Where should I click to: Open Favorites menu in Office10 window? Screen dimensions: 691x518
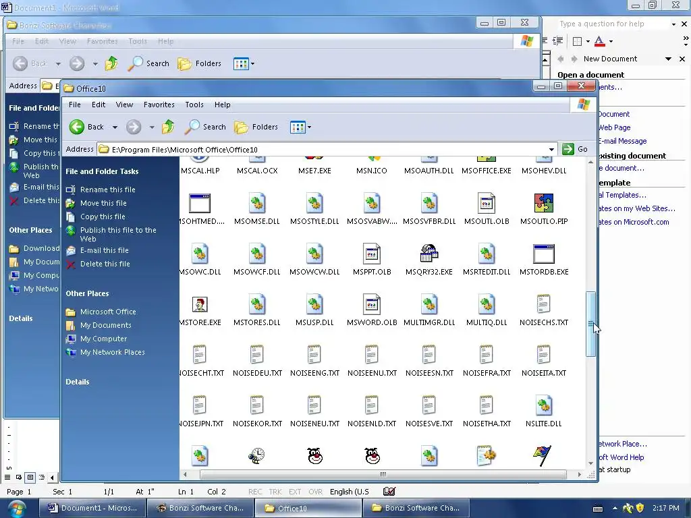point(159,105)
